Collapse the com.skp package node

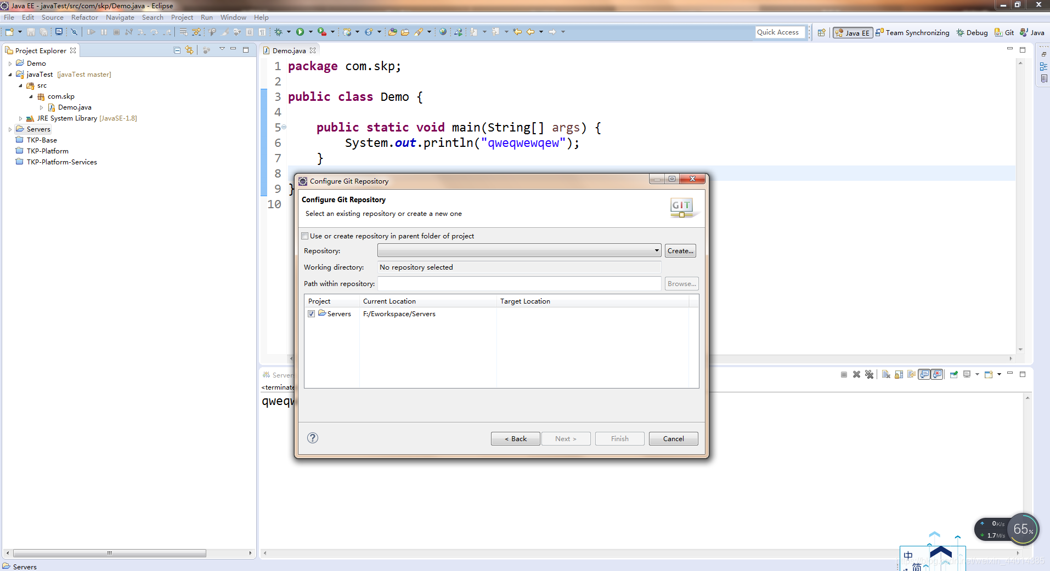point(31,96)
